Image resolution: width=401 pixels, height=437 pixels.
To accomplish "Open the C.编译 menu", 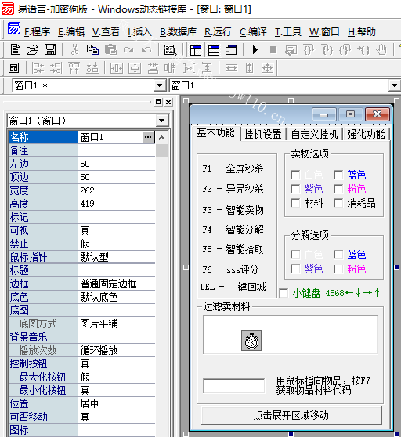I will [x=253, y=32].
